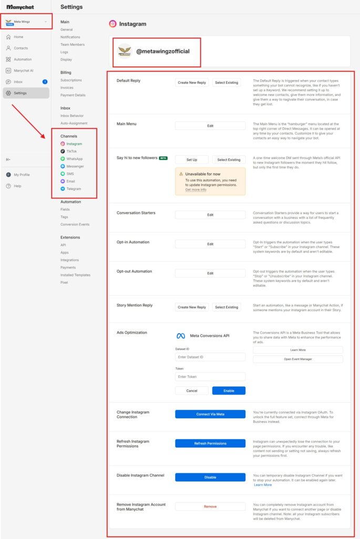Click the Contacts person icon
This screenshot has height=539, width=360.
8,48
